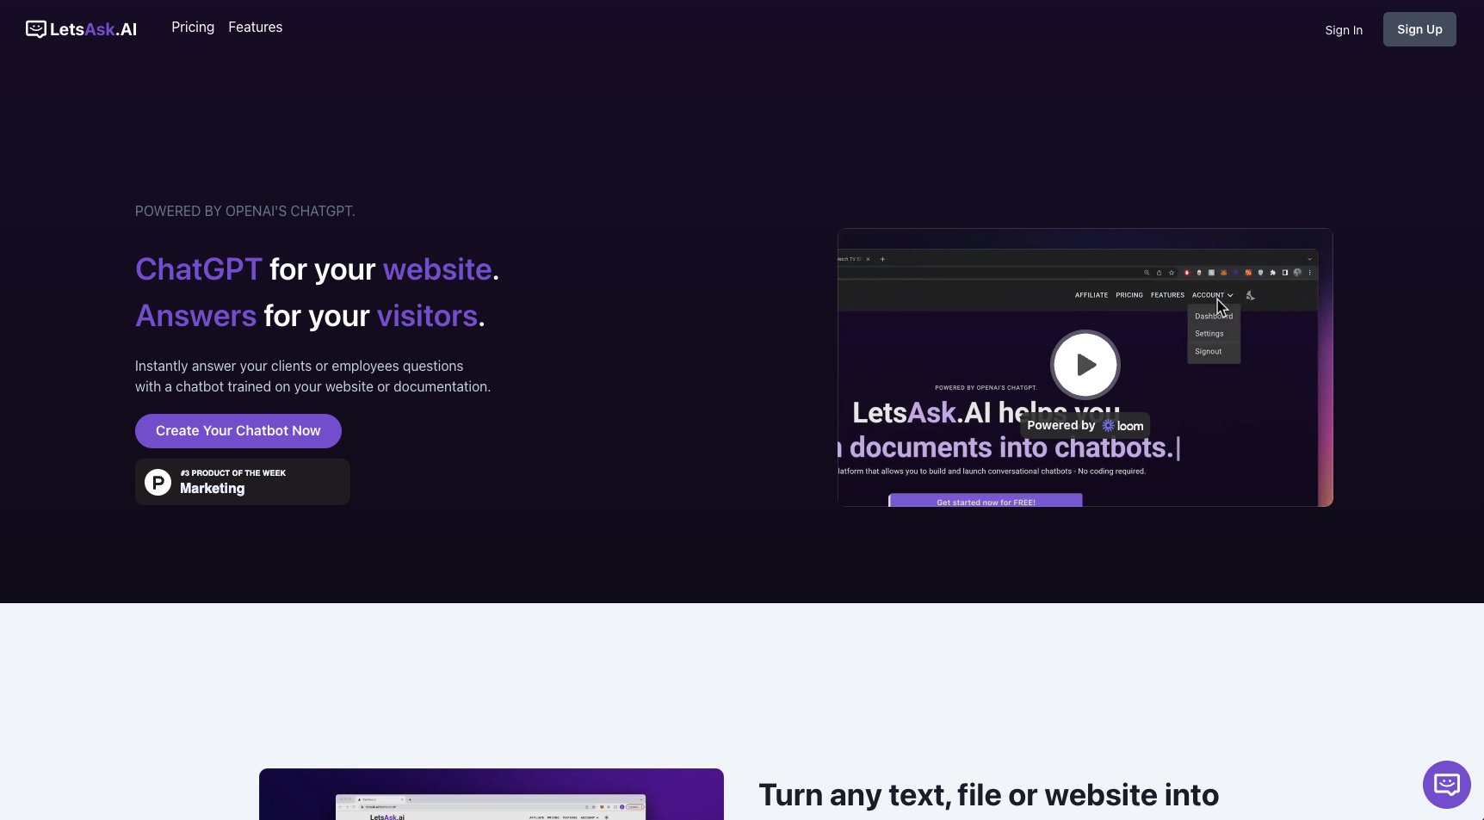Click the Powered by Loom badge

(1085, 426)
